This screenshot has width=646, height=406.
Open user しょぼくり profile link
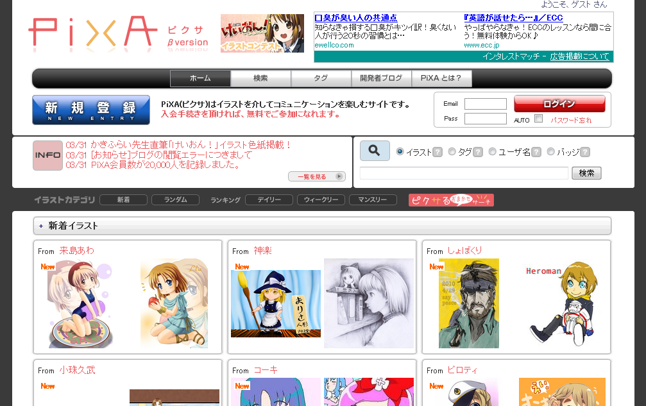click(464, 251)
